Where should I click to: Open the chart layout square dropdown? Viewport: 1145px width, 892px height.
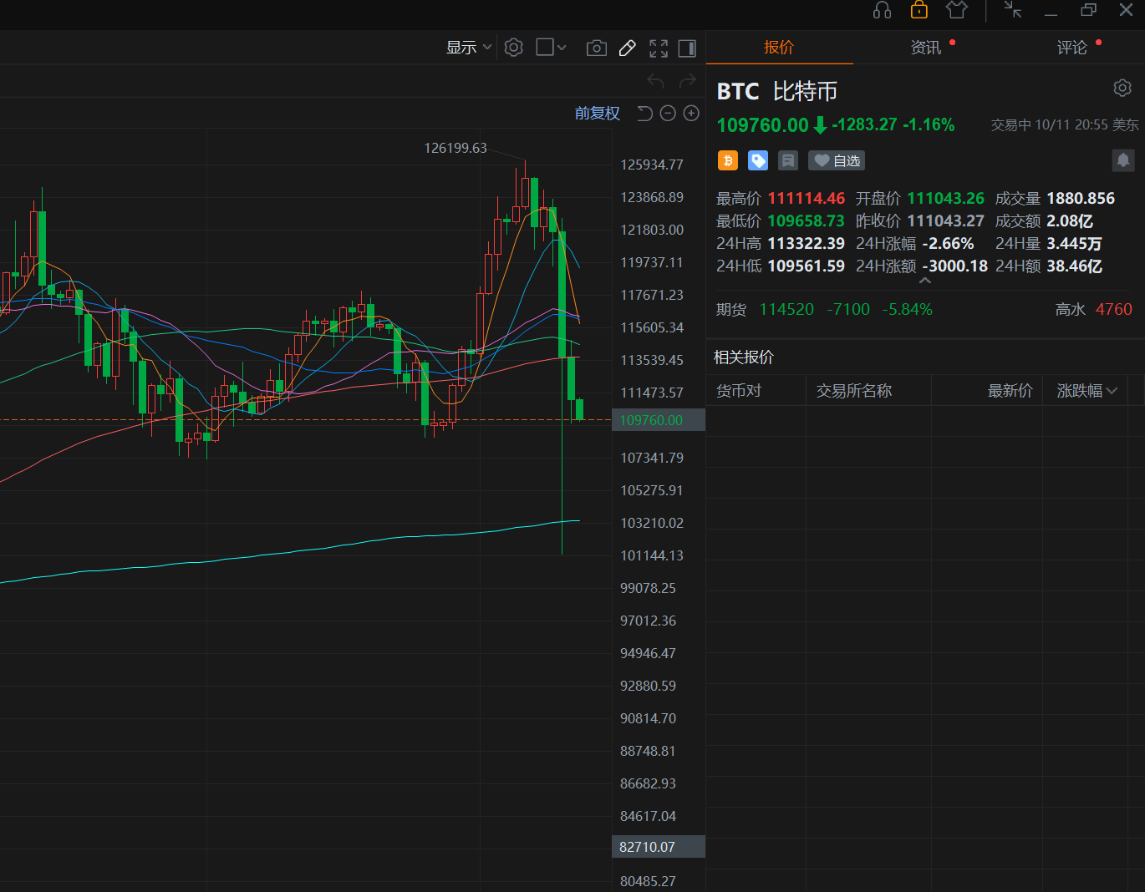[x=551, y=48]
